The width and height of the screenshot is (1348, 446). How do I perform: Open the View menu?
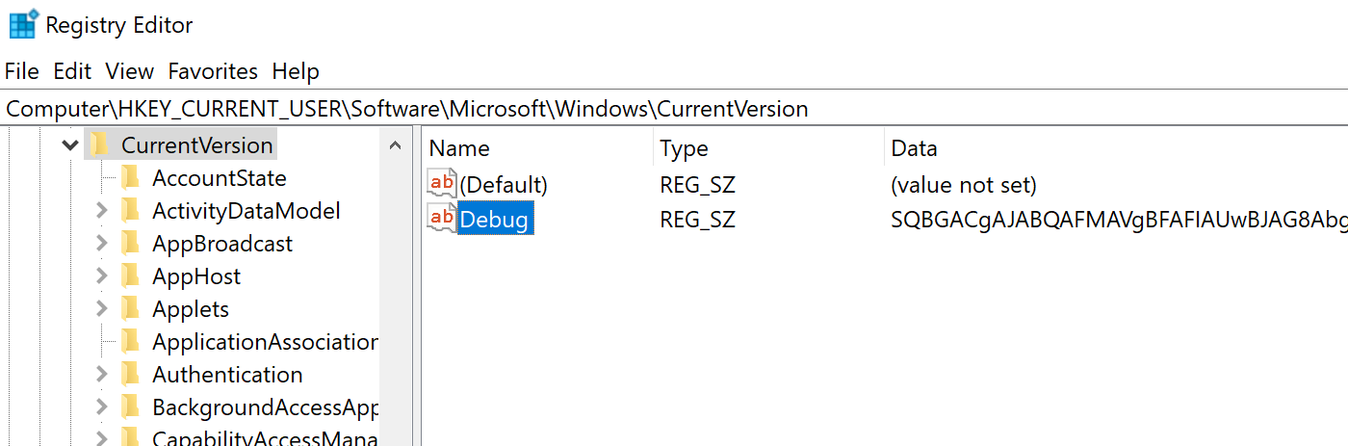click(130, 71)
